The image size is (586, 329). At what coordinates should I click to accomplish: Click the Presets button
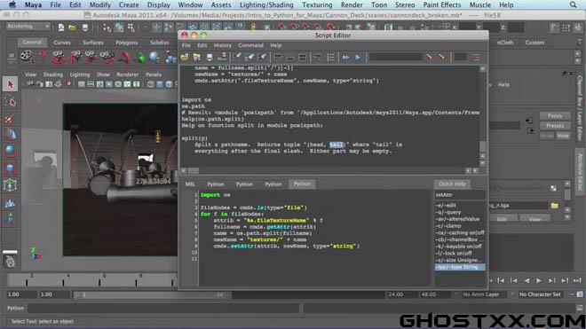click(555, 126)
